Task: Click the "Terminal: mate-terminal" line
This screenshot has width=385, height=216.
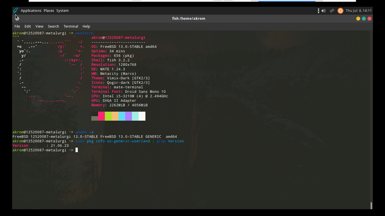Action: click(117, 87)
